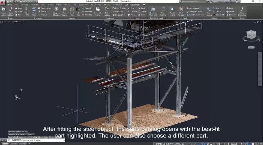Toggle MODEL space in status bar
Viewport: 263px width, 145px height.
pos(178,144)
